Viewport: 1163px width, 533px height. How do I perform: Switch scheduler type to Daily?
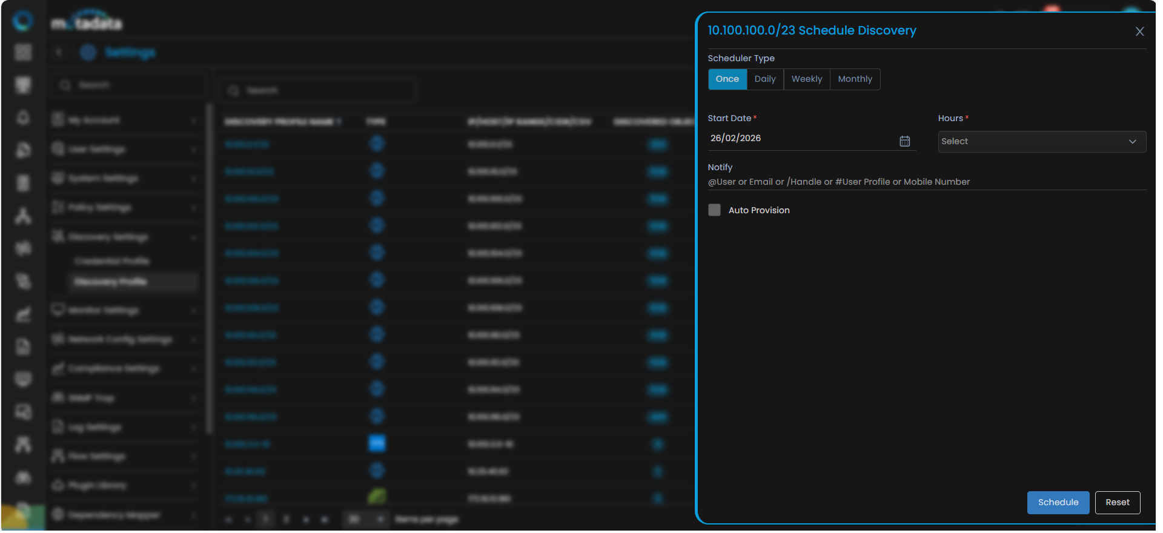764,79
